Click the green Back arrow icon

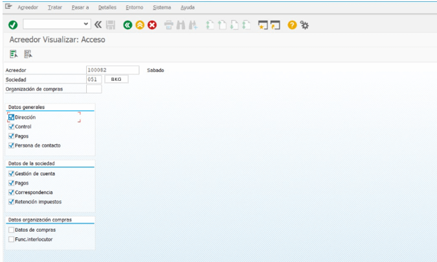pyautogui.click(x=128, y=25)
